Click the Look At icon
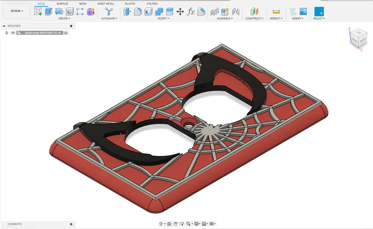373x229 pixels. (x=169, y=224)
